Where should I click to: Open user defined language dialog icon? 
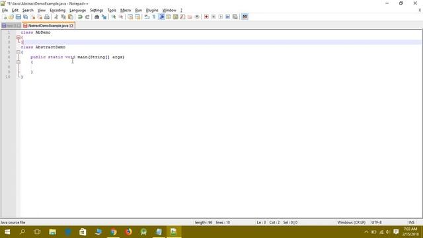pos(169,17)
